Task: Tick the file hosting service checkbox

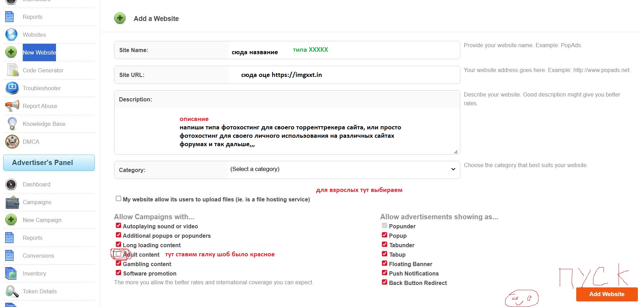Action: click(119, 199)
